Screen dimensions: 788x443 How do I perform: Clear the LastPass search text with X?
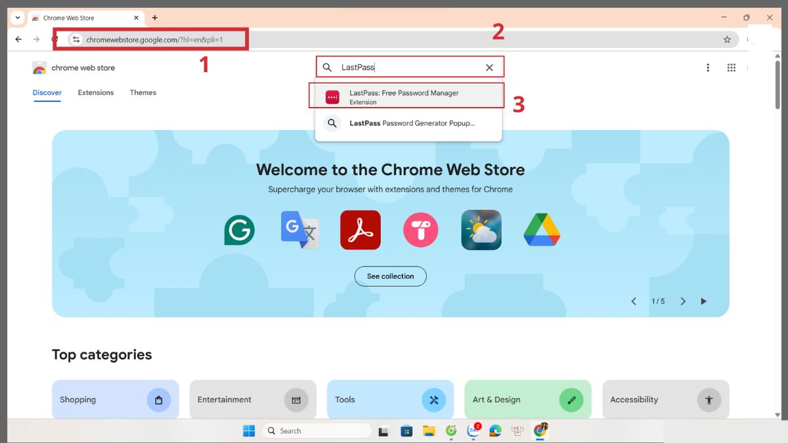click(x=489, y=68)
